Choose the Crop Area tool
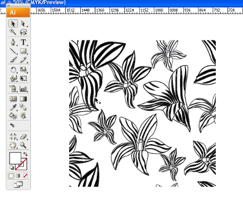243x200 pixels. coord(13,137)
